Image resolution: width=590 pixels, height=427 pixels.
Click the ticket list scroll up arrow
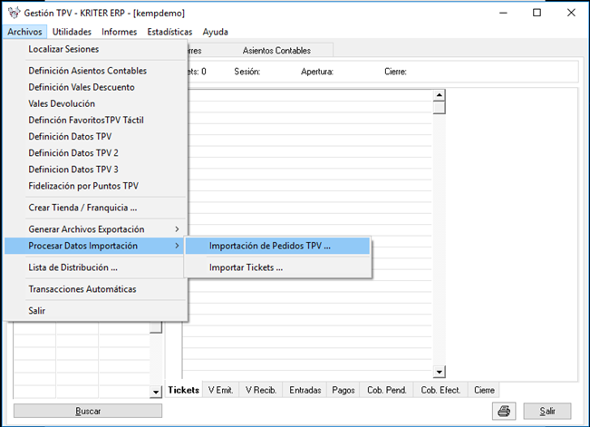tap(439, 95)
